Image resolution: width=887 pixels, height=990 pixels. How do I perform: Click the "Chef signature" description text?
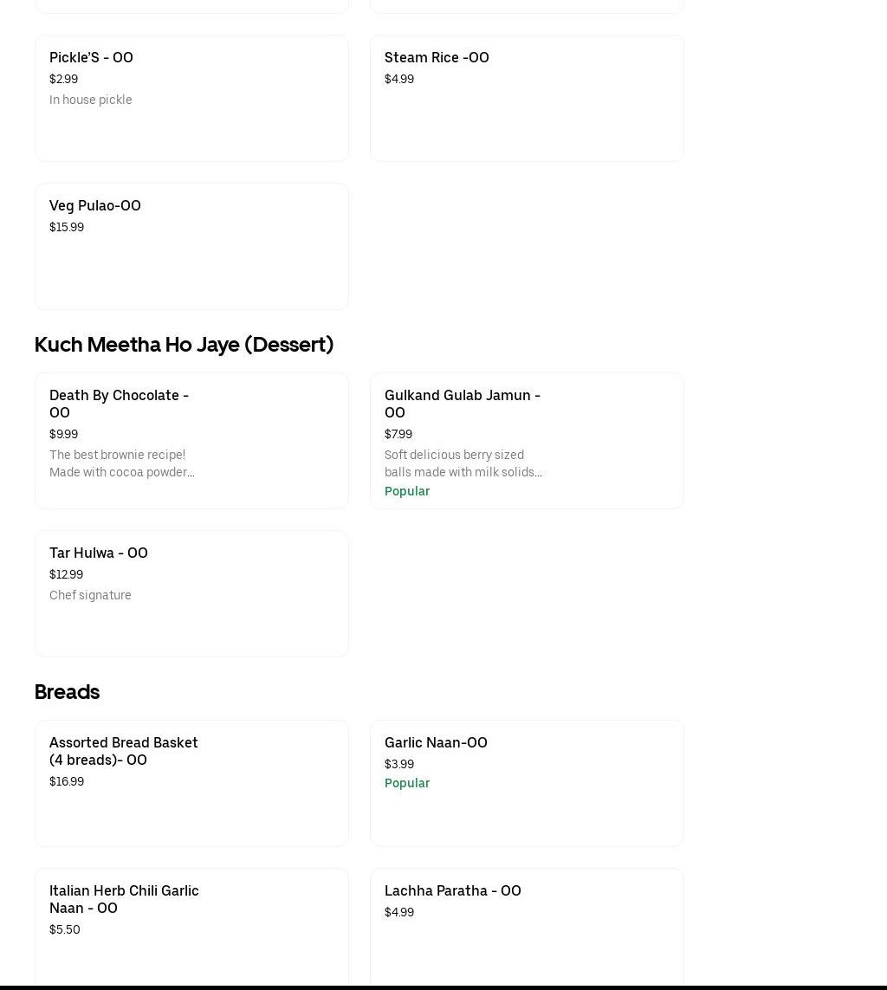click(x=90, y=595)
